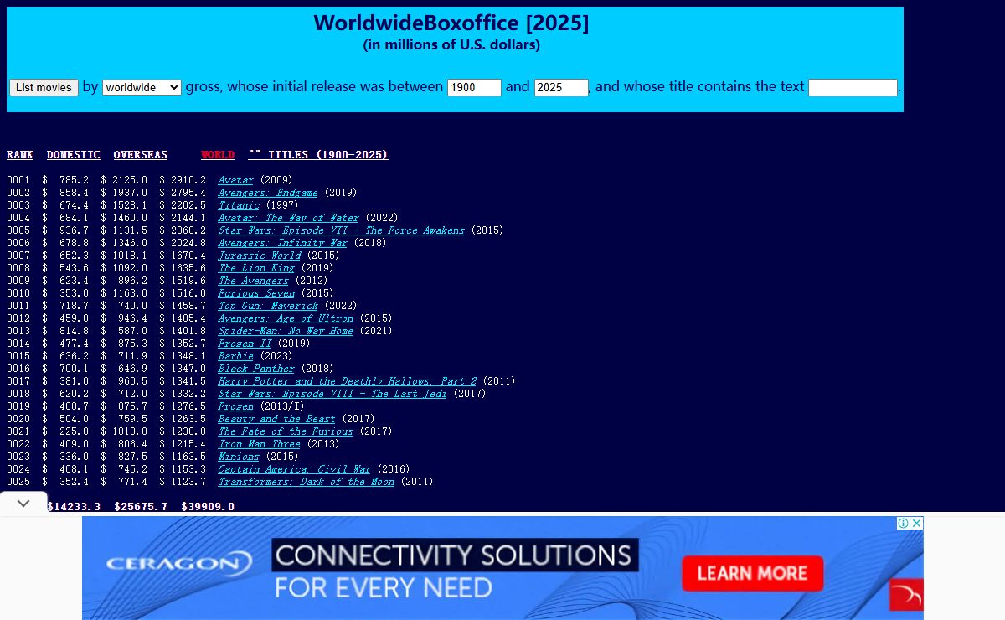Open Avatar: The Way of Water link
Viewport: 1005px width, 620px height.
(288, 218)
